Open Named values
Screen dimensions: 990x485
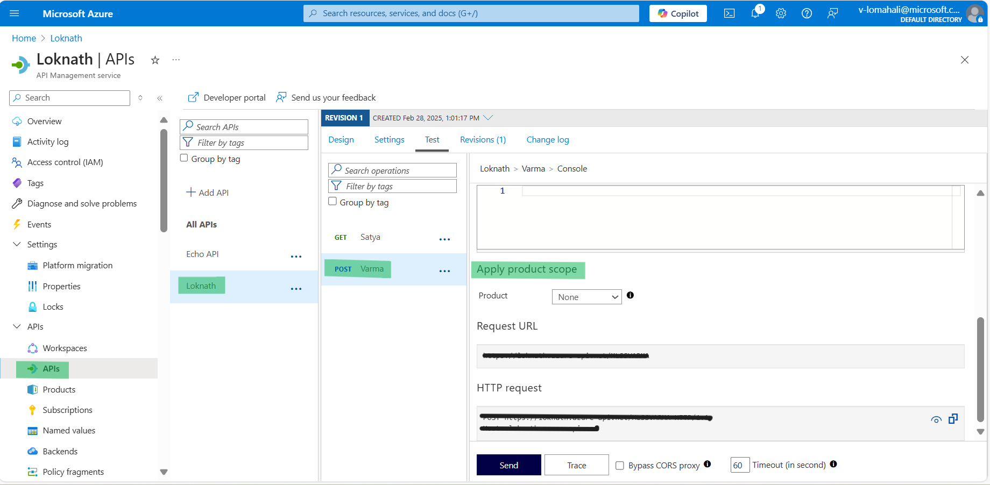(x=69, y=431)
